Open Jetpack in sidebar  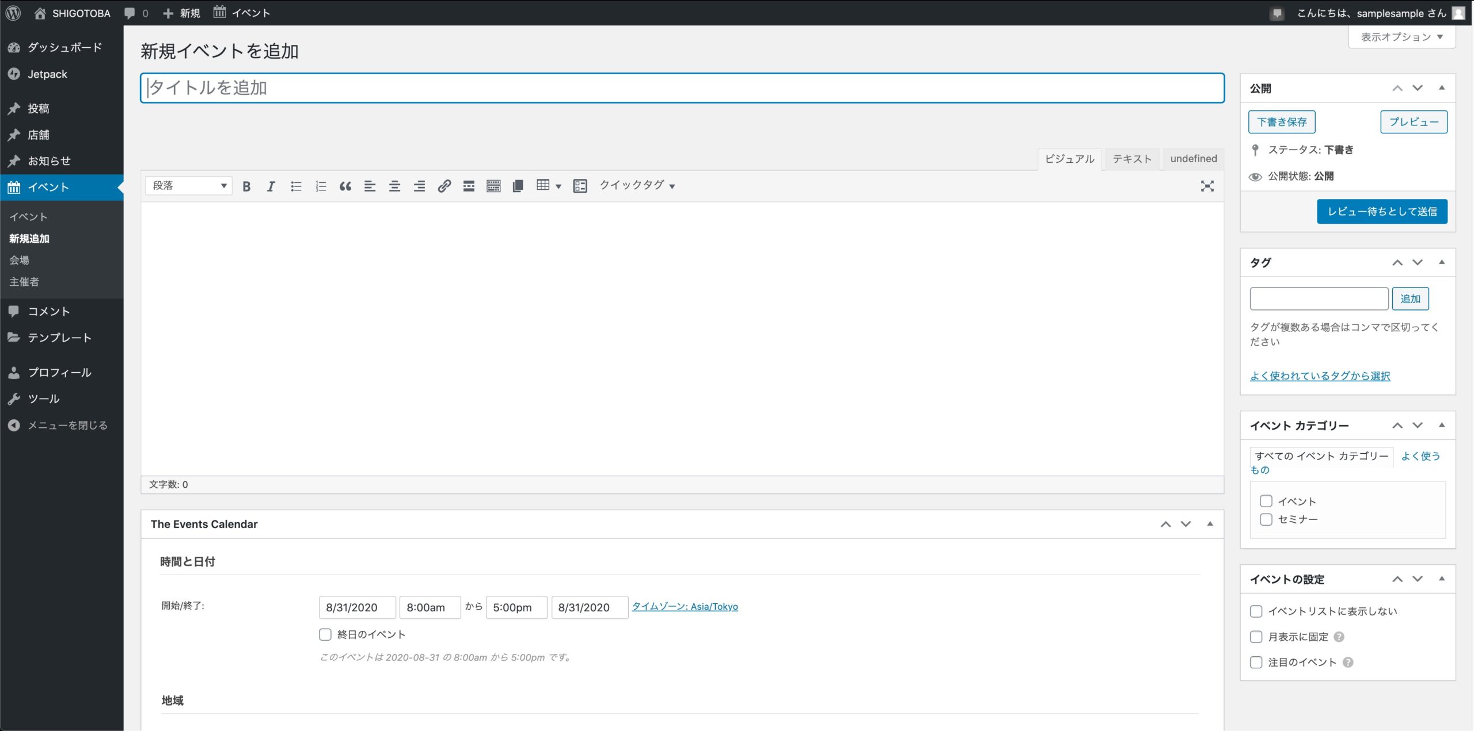click(x=62, y=74)
